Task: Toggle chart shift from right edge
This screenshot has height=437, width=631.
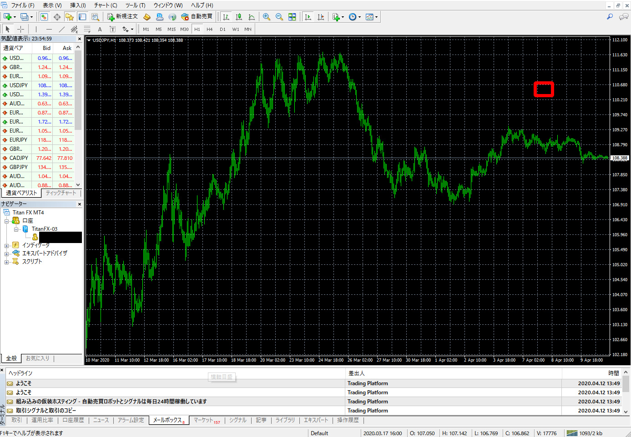Action: pos(321,17)
